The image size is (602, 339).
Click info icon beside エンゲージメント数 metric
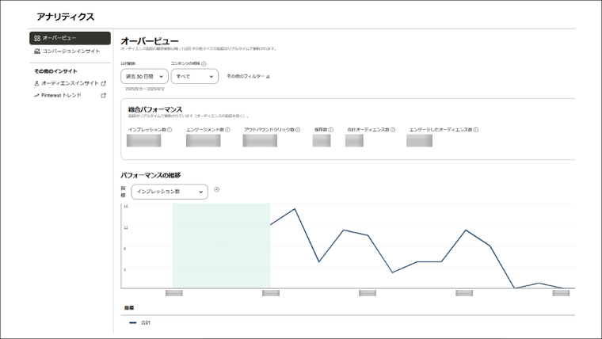click(x=227, y=130)
